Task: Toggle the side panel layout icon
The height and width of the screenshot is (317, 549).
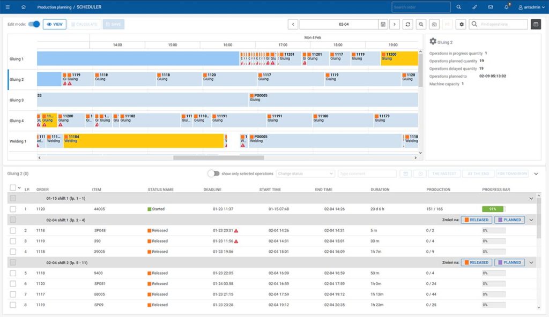Action: [536, 24]
